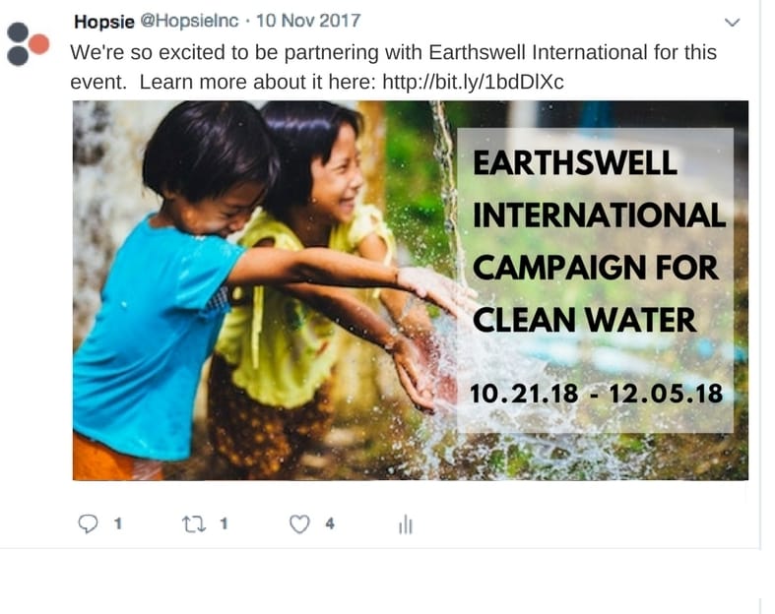Click the tweet text about Earthswell partnership
This screenshot has height=614, width=775.
pyautogui.click(x=393, y=67)
